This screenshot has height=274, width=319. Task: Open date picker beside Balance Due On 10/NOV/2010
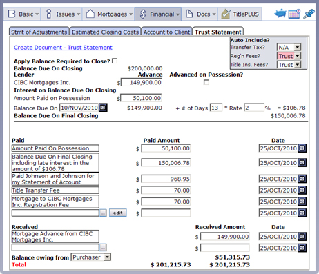(x=103, y=108)
